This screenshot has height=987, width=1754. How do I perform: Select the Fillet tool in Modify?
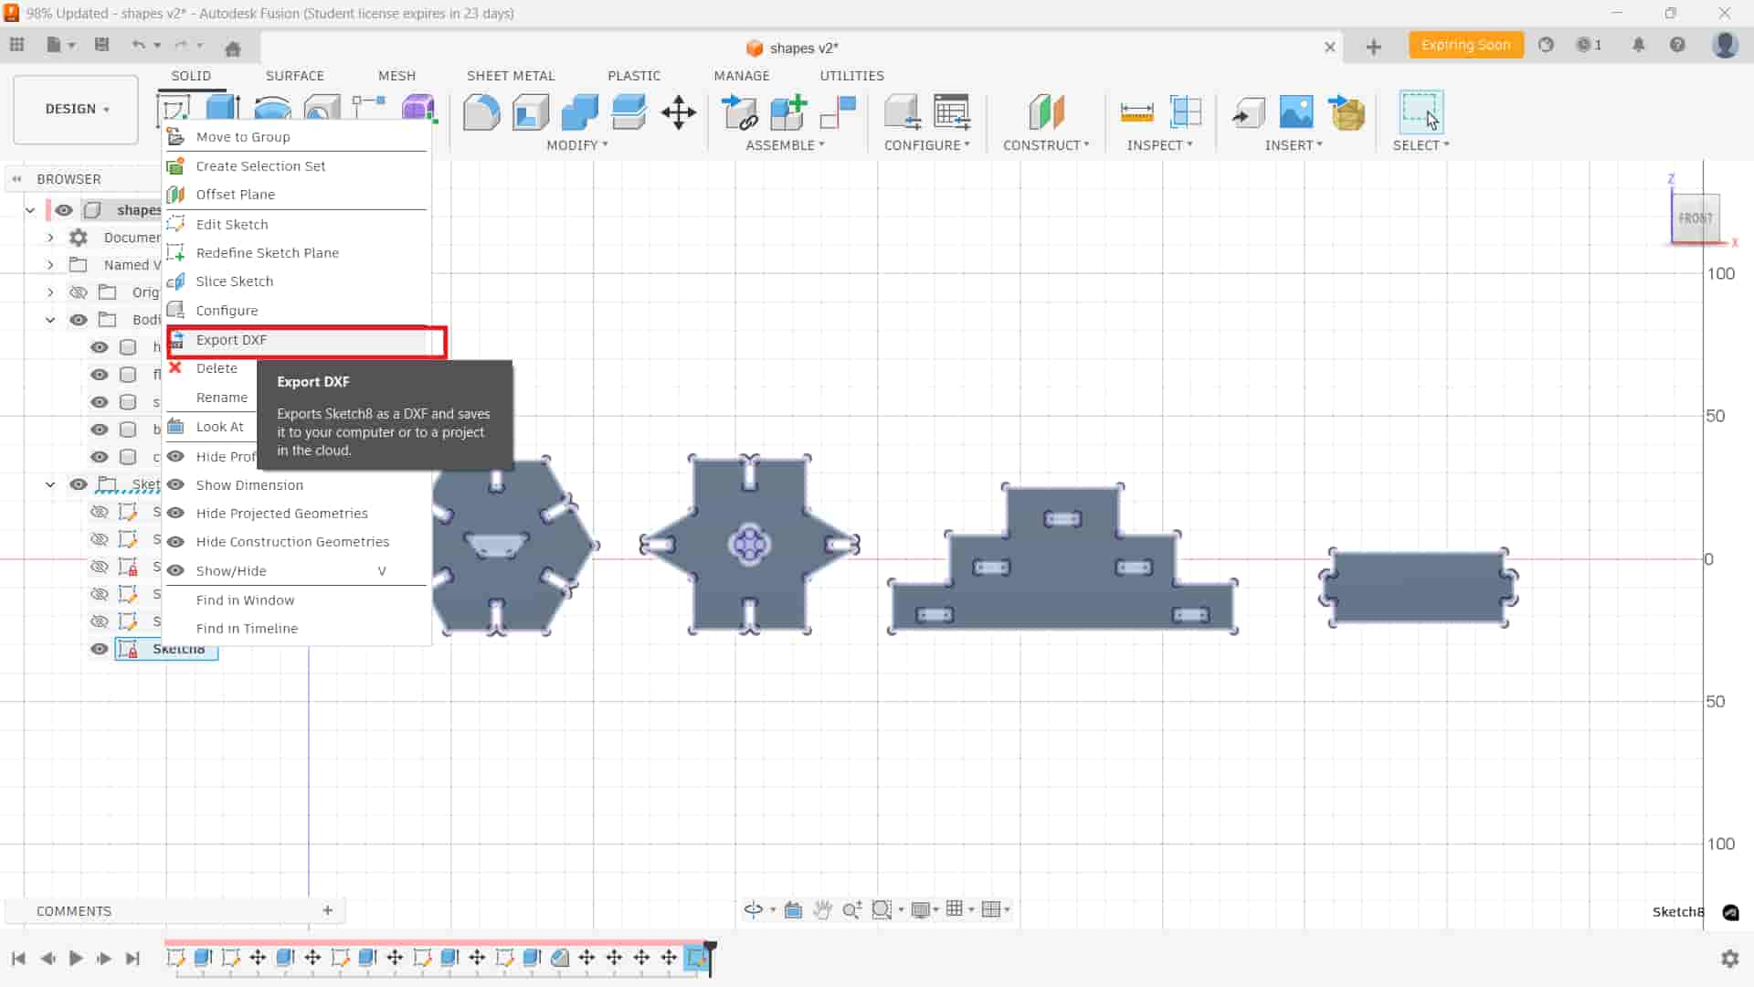point(481,113)
